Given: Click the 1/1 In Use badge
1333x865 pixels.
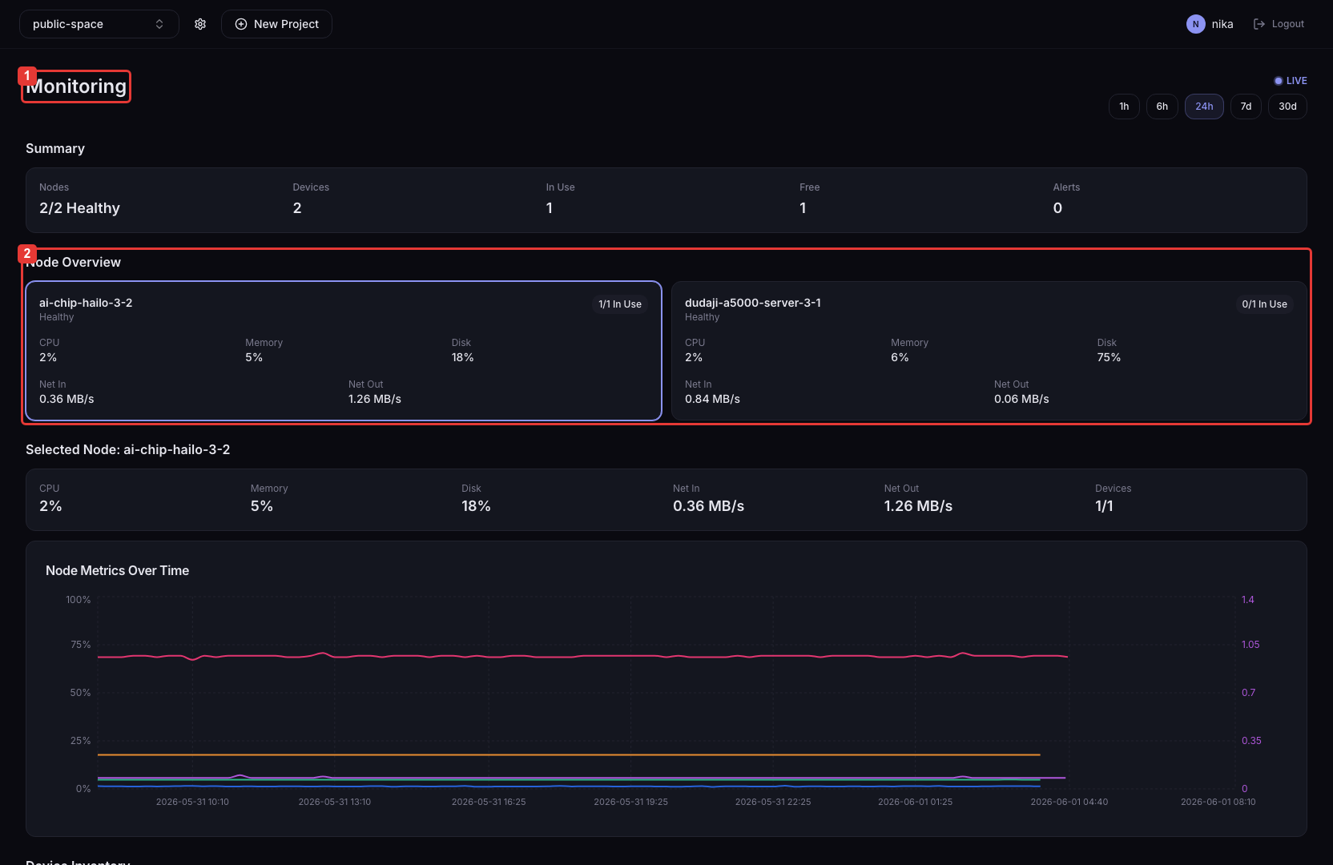Looking at the screenshot, I should point(620,304).
